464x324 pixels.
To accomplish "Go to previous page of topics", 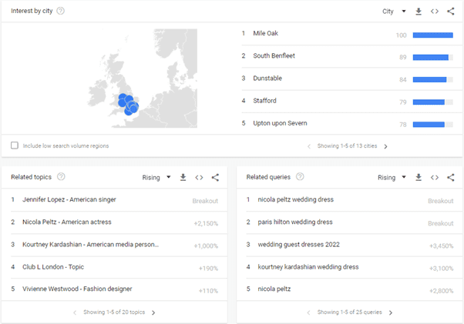I will pos(75,312).
